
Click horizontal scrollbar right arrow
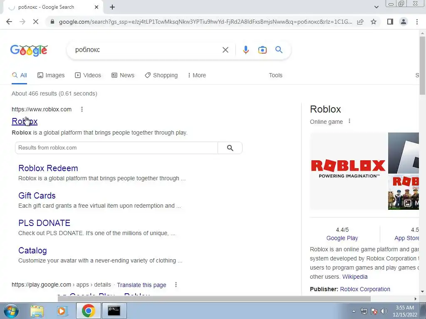tap(416, 299)
